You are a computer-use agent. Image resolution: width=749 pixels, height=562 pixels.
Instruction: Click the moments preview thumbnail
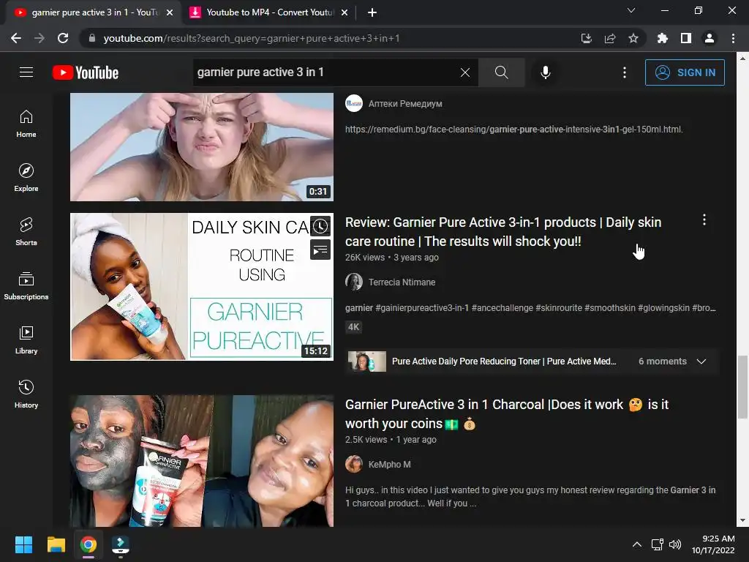pyautogui.click(x=367, y=361)
